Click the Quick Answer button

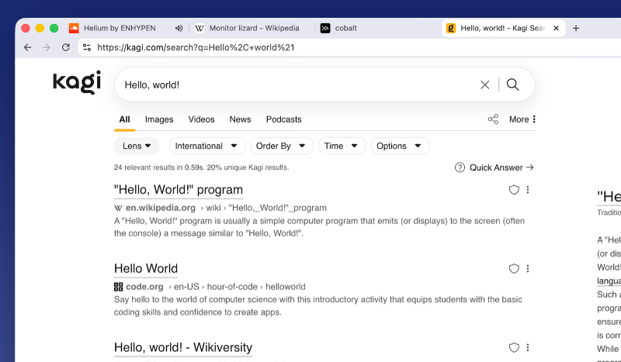pyautogui.click(x=494, y=167)
